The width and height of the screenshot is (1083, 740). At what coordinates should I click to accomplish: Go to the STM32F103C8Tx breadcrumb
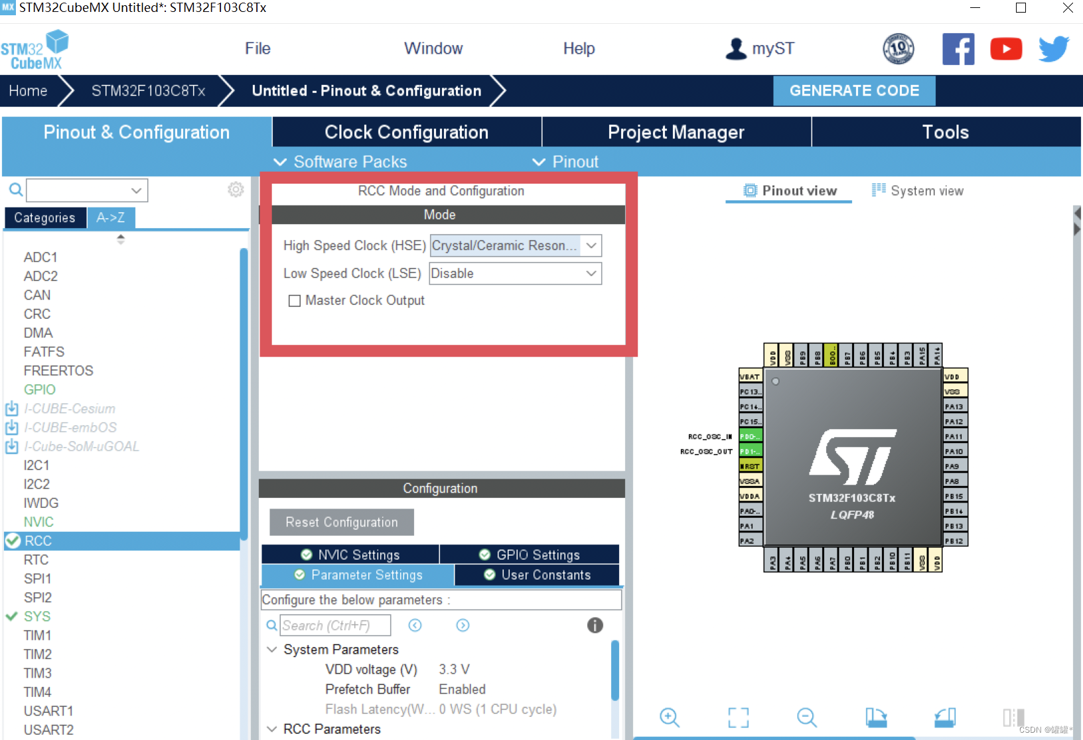pyautogui.click(x=149, y=91)
